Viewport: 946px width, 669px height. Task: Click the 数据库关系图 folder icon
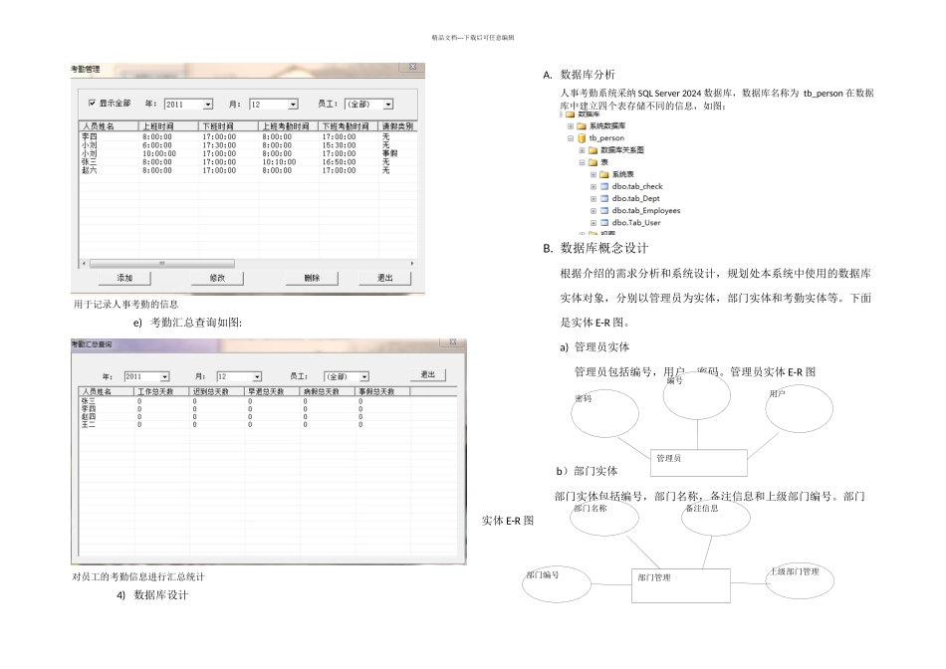[x=593, y=150]
